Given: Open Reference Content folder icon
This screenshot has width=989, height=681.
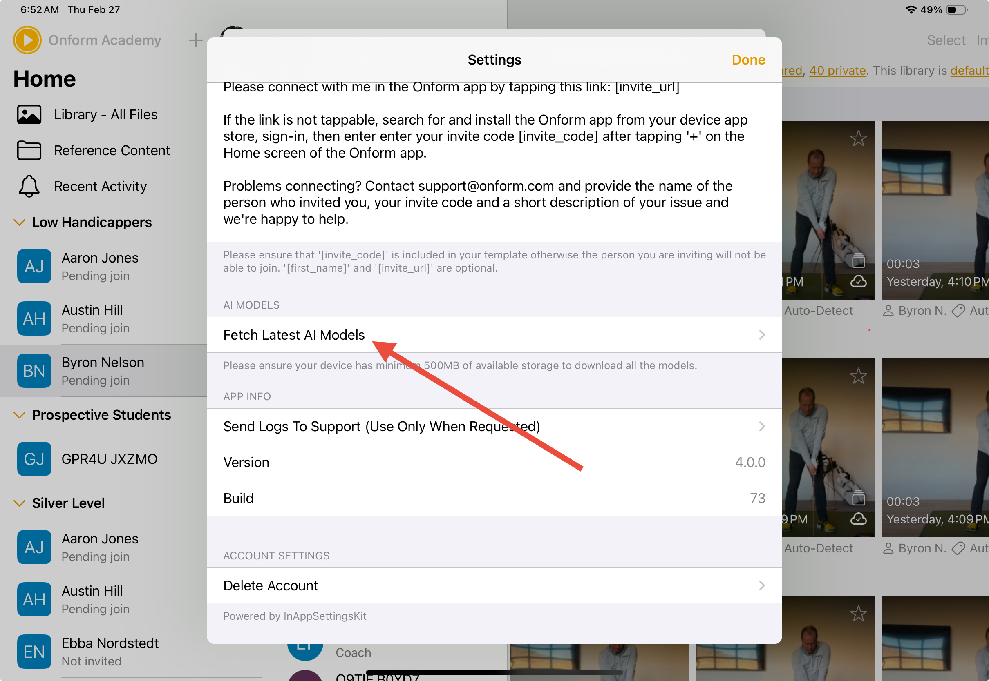Looking at the screenshot, I should click(29, 150).
